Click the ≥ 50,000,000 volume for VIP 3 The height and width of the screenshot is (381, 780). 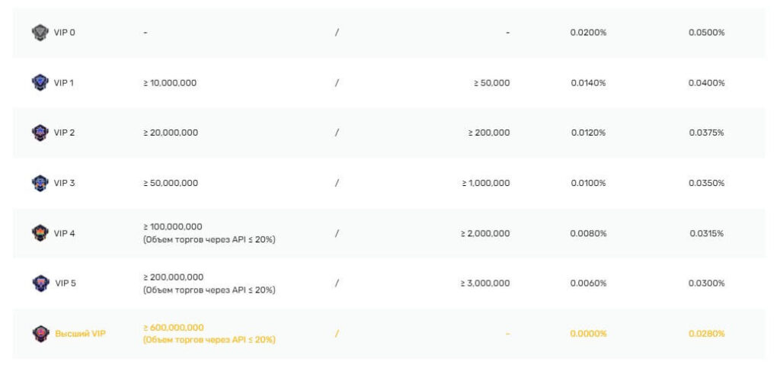point(170,183)
